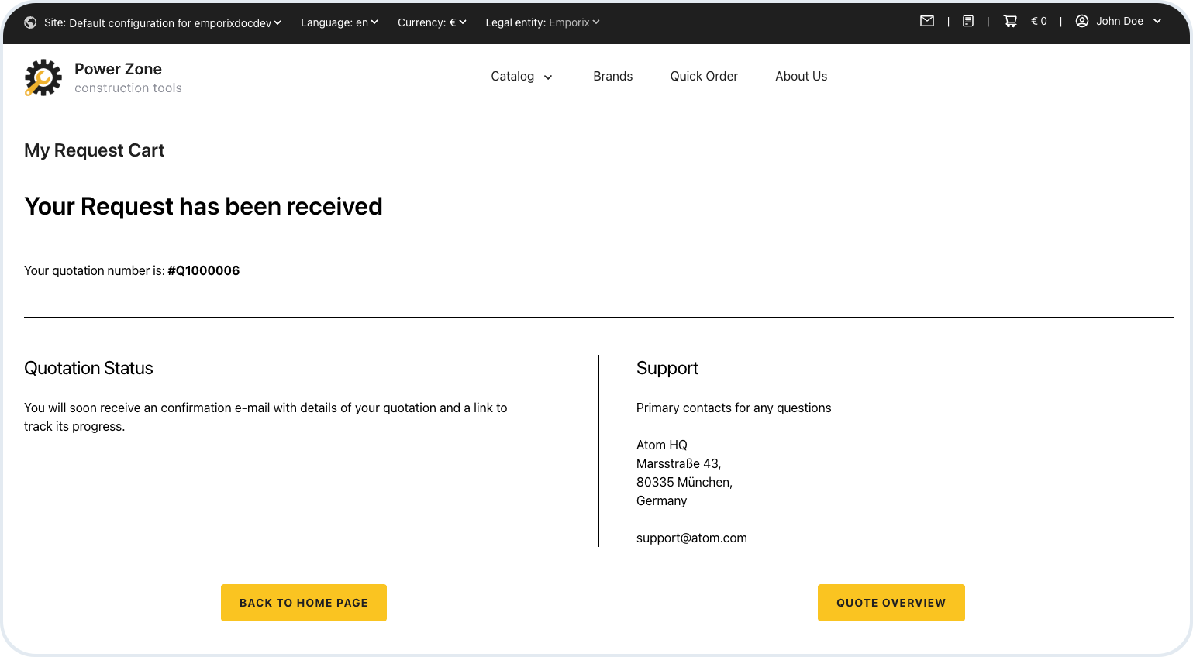Click the Quote Overview button
This screenshot has width=1193, height=657.
click(x=891, y=603)
